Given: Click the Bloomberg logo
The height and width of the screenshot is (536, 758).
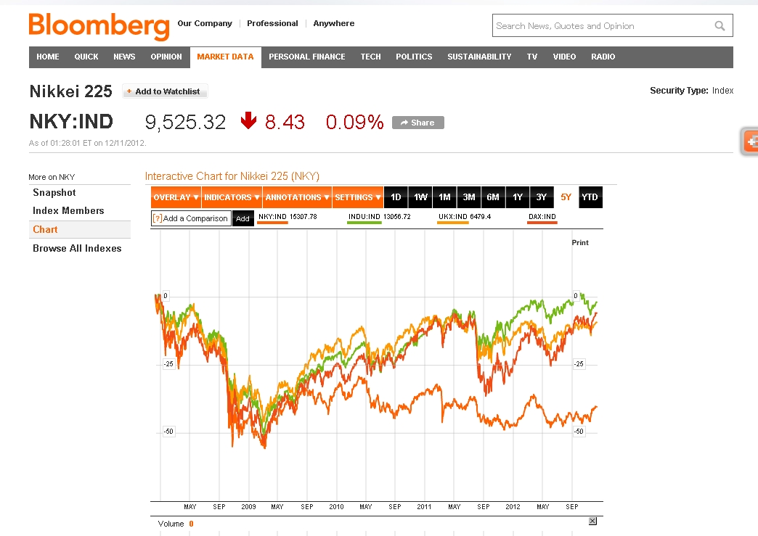Looking at the screenshot, I should [99, 26].
